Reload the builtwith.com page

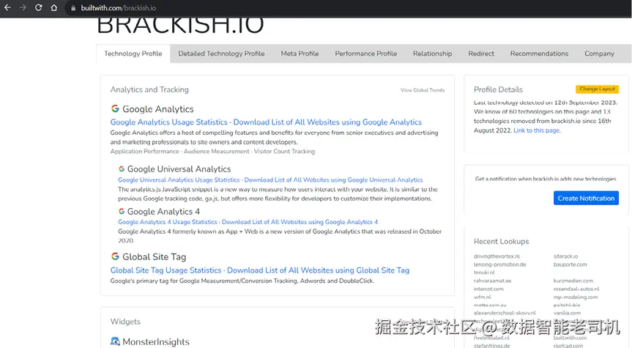(x=38, y=7)
